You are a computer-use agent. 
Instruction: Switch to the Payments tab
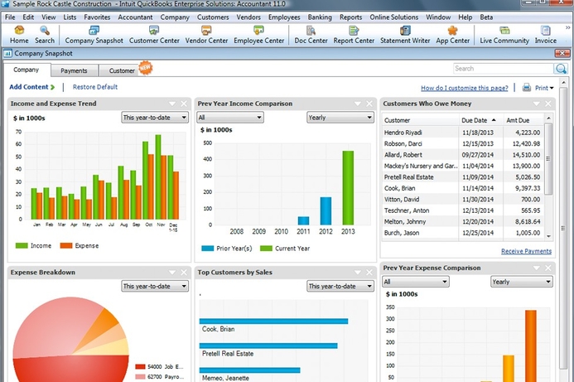click(74, 70)
